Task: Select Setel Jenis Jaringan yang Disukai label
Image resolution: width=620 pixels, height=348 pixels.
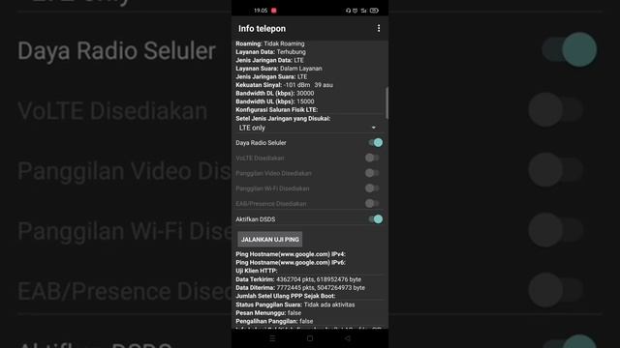Action: coord(283,118)
